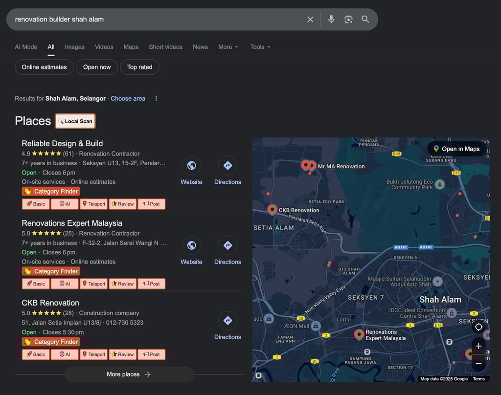The height and width of the screenshot is (395, 501).
Task: Open Review tool for Renovations Expert Malaysia
Action: pyautogui.click(x=123, y=284)
